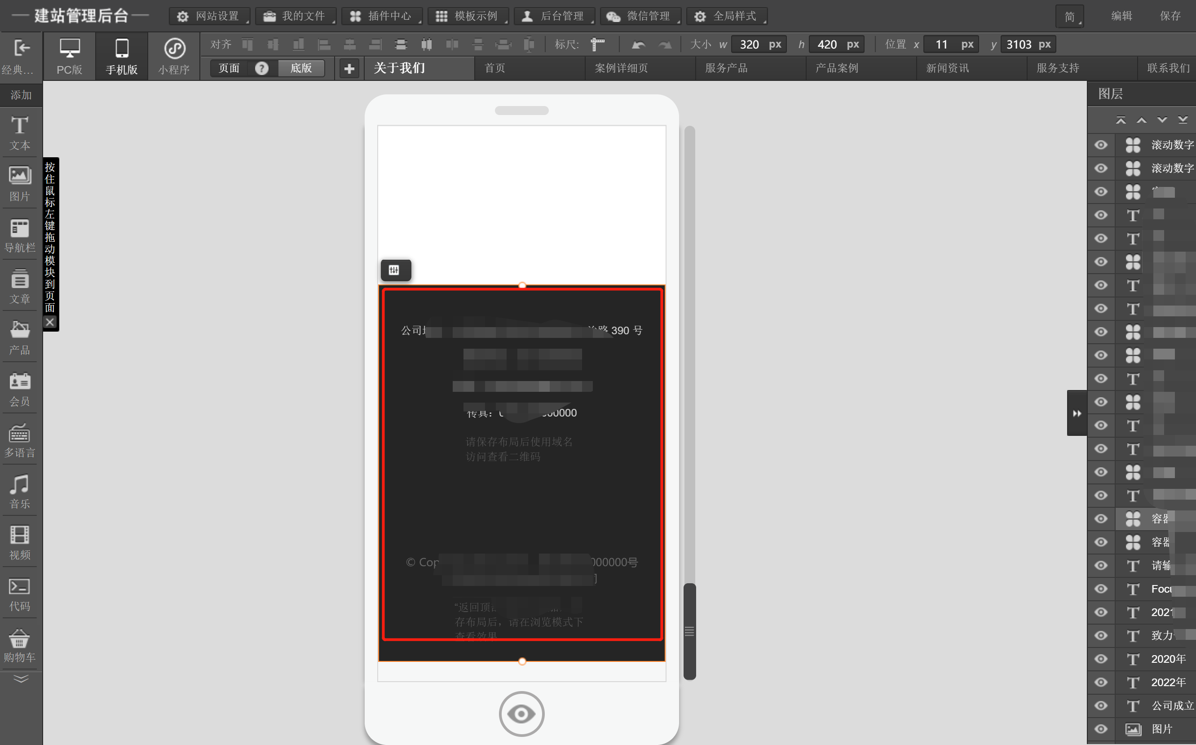Switch to the 首页 page tab

pyautogui.click(x=495, y=68)
